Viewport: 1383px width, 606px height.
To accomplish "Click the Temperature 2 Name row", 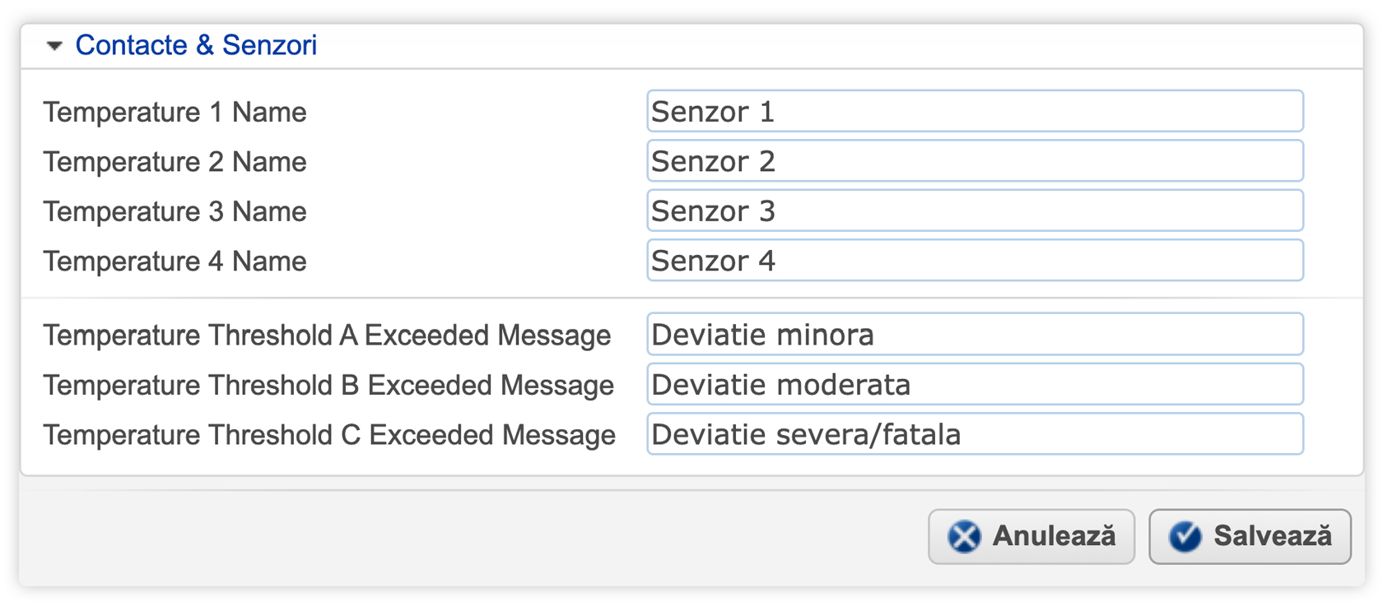I will (x=175, y=162).
